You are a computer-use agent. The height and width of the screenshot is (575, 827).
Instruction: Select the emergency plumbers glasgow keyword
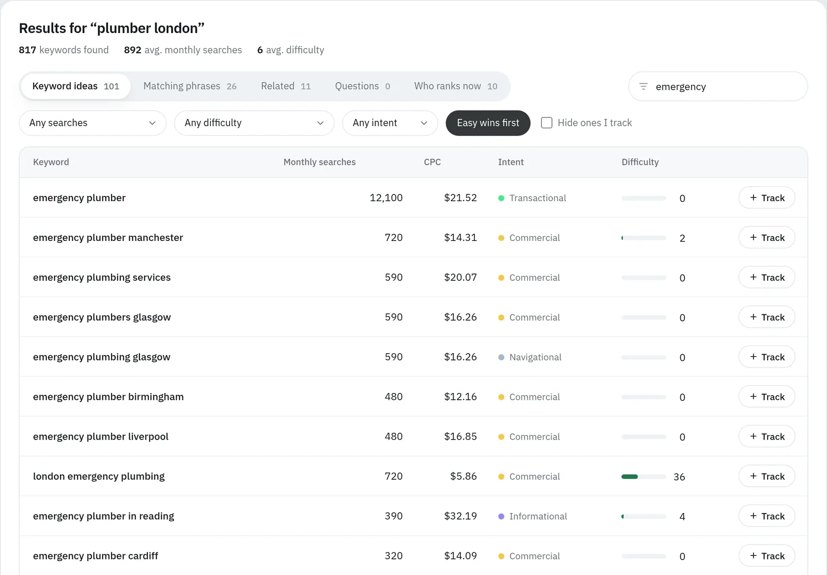coord(102,317)
